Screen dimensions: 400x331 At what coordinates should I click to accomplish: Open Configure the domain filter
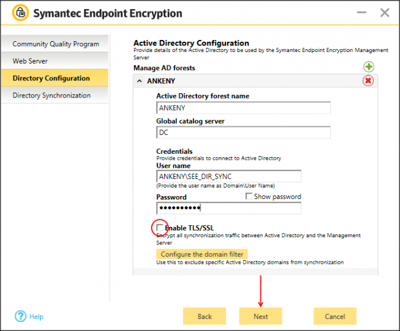point(202,254)
